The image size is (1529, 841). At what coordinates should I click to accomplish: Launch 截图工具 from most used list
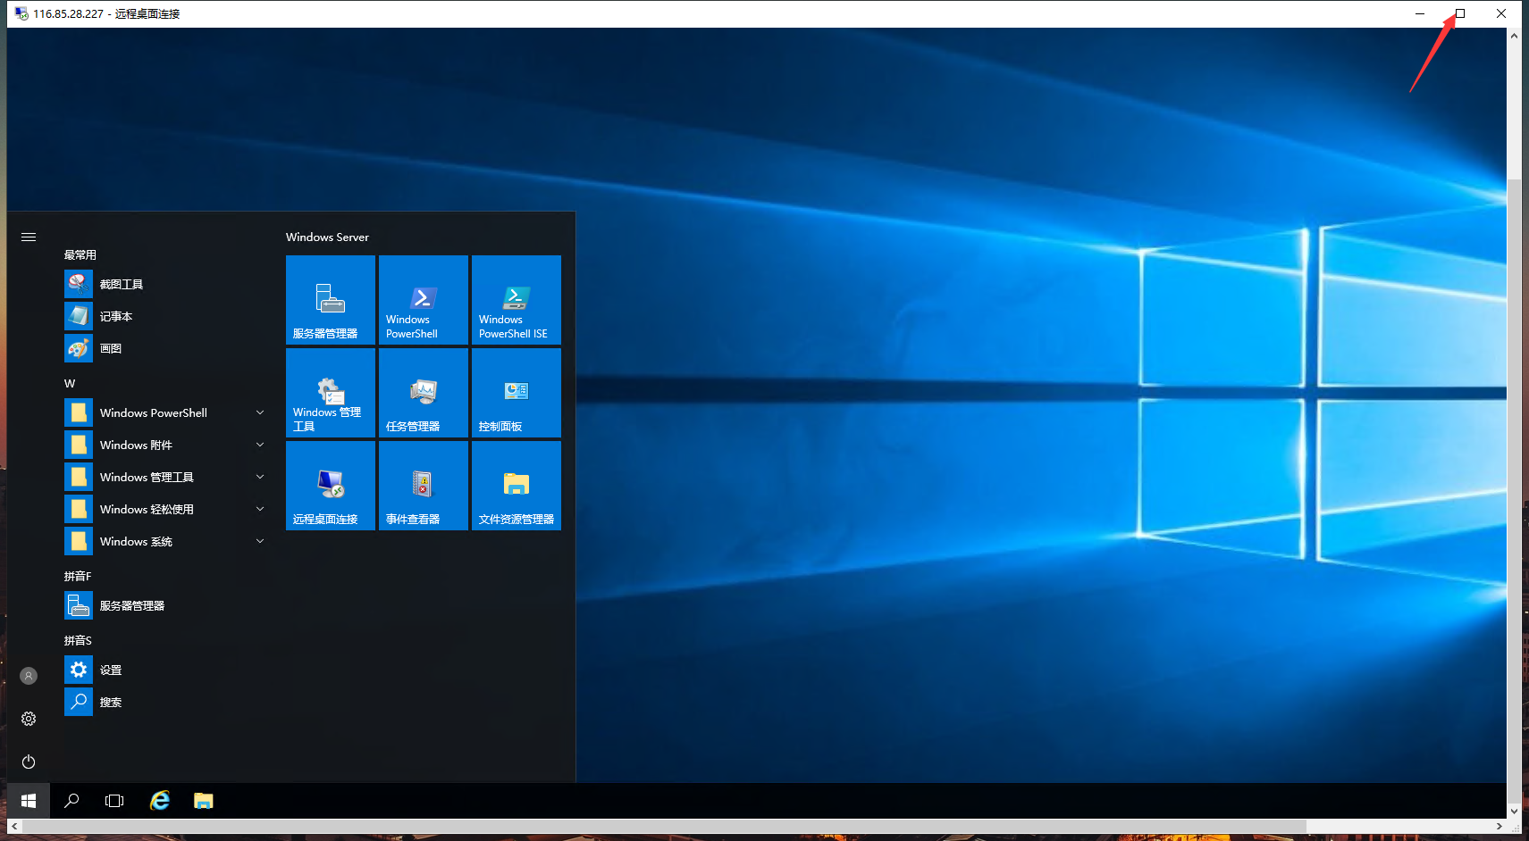click(x=166, y=284)
